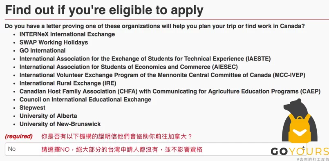
Task: Click the GO International list item
Action: point(43,51)
